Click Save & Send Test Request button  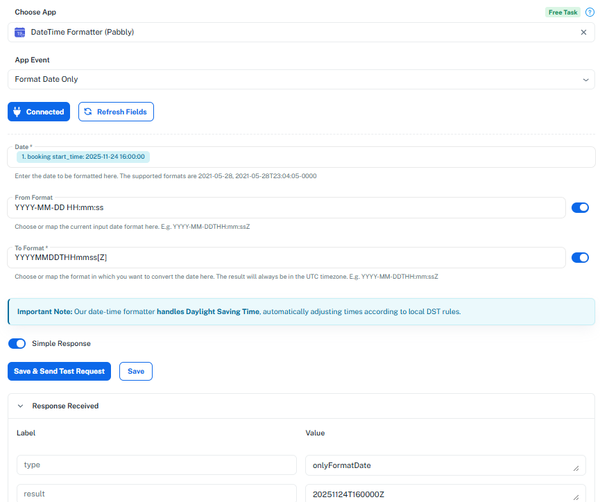(60, 371)
